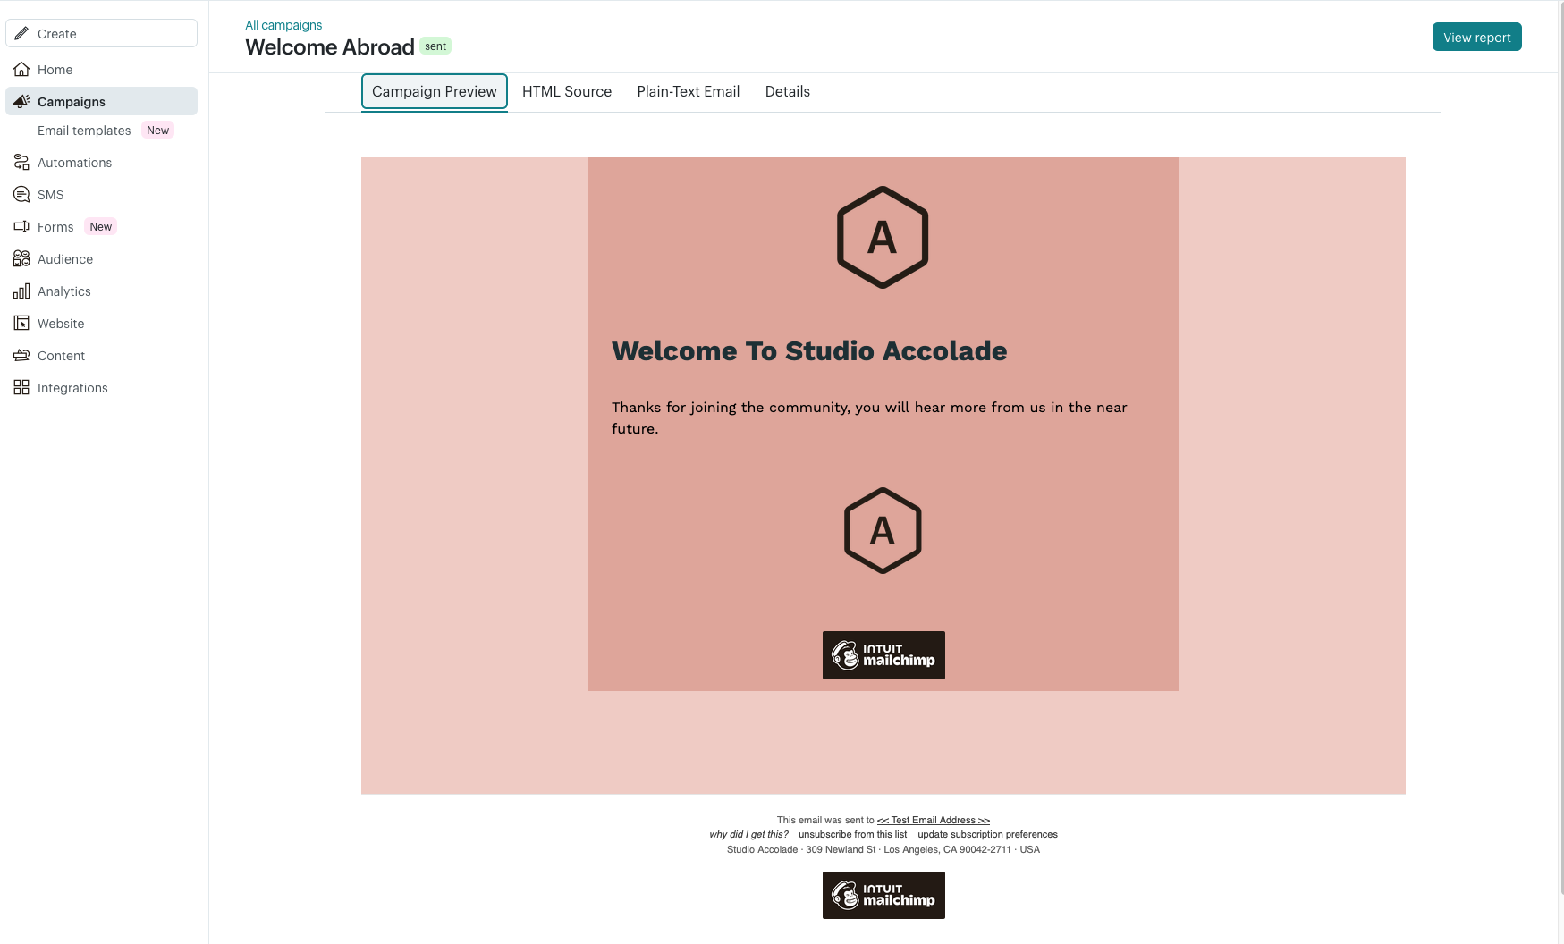Click the Analytics bar chart icon
Image resolution: width=1564 pixels, height=944 pixels.
pos(21,291)
